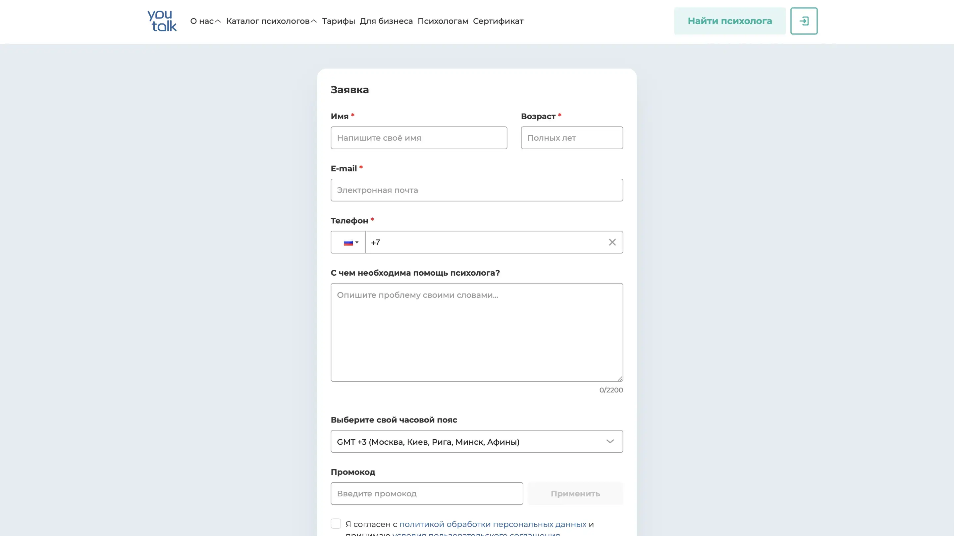
Task: Click the YouTalk logo
Action: click(162, 21)
